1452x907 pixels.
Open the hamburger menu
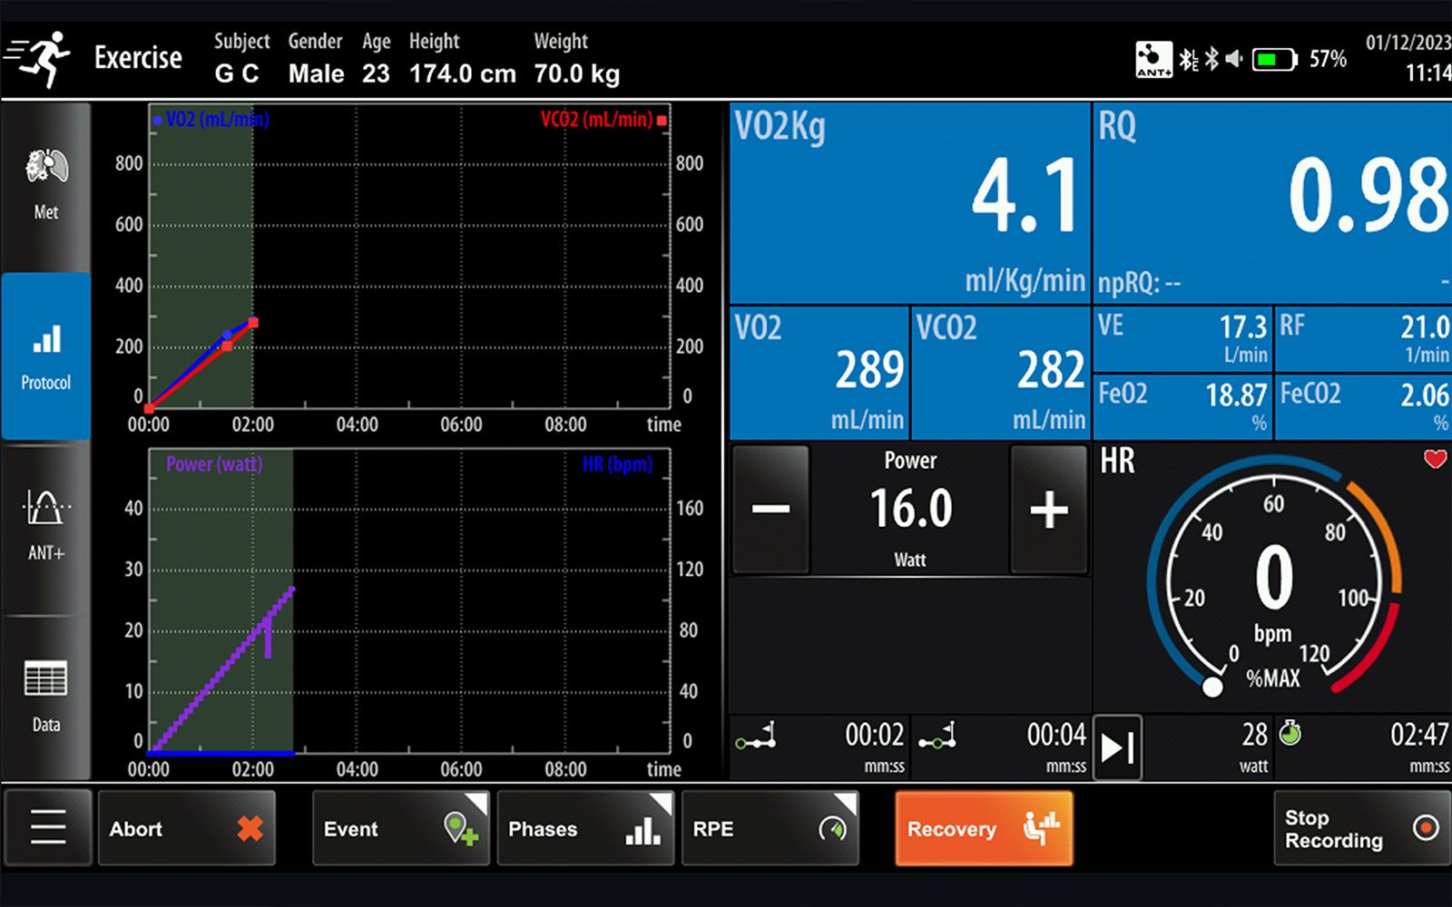48,828
